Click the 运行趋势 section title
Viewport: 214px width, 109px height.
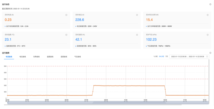pyautogui.click(x=6, y=53)
